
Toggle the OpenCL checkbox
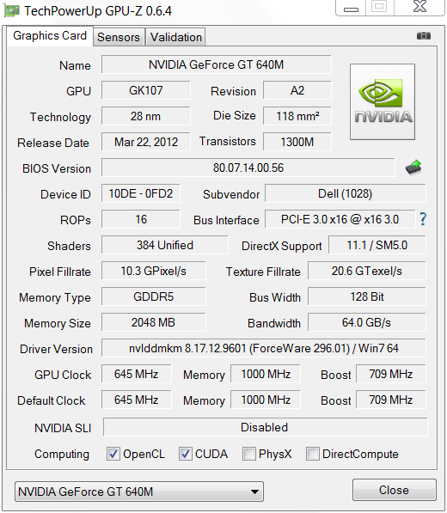pos(113,454)
